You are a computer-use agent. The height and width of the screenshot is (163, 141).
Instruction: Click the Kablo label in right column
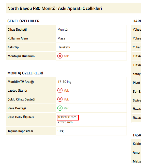[137, 144]
